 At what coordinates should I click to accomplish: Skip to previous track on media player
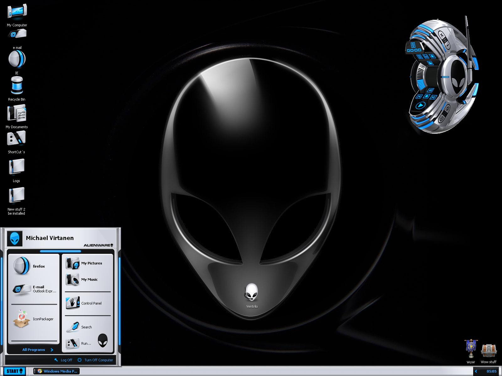[419, 96]
